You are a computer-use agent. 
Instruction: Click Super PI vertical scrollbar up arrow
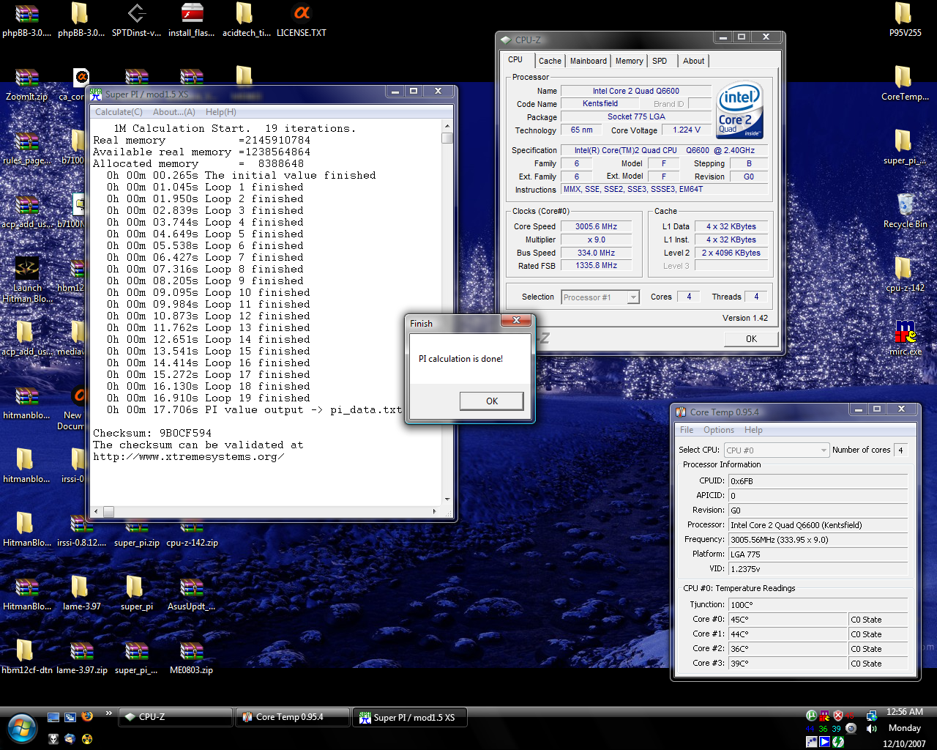coord(447,127)
